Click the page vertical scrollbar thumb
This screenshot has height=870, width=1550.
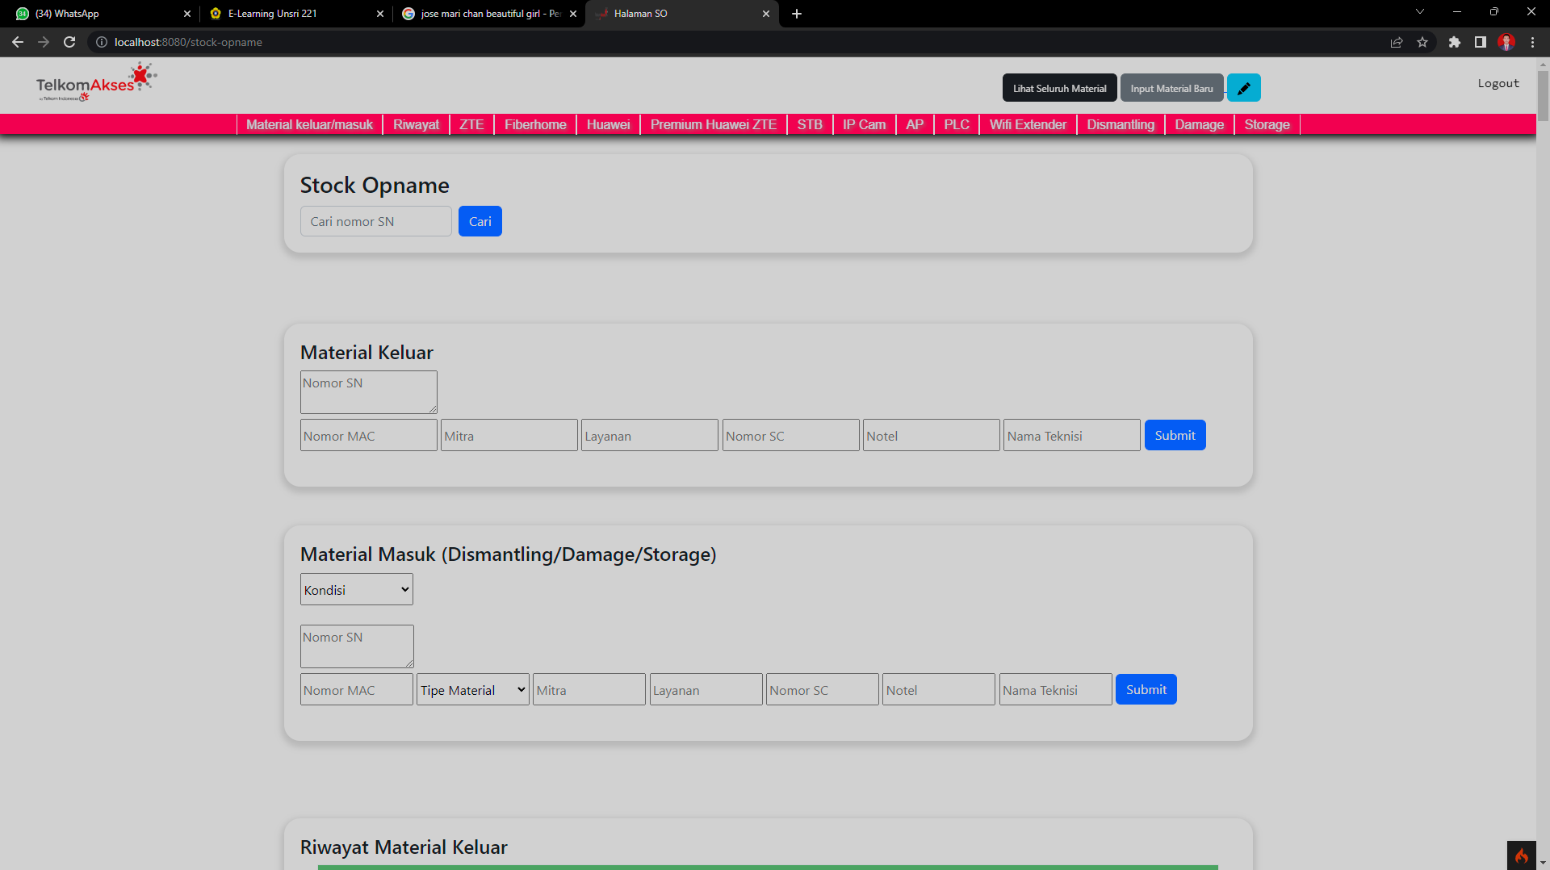[x=1543, y=95]
